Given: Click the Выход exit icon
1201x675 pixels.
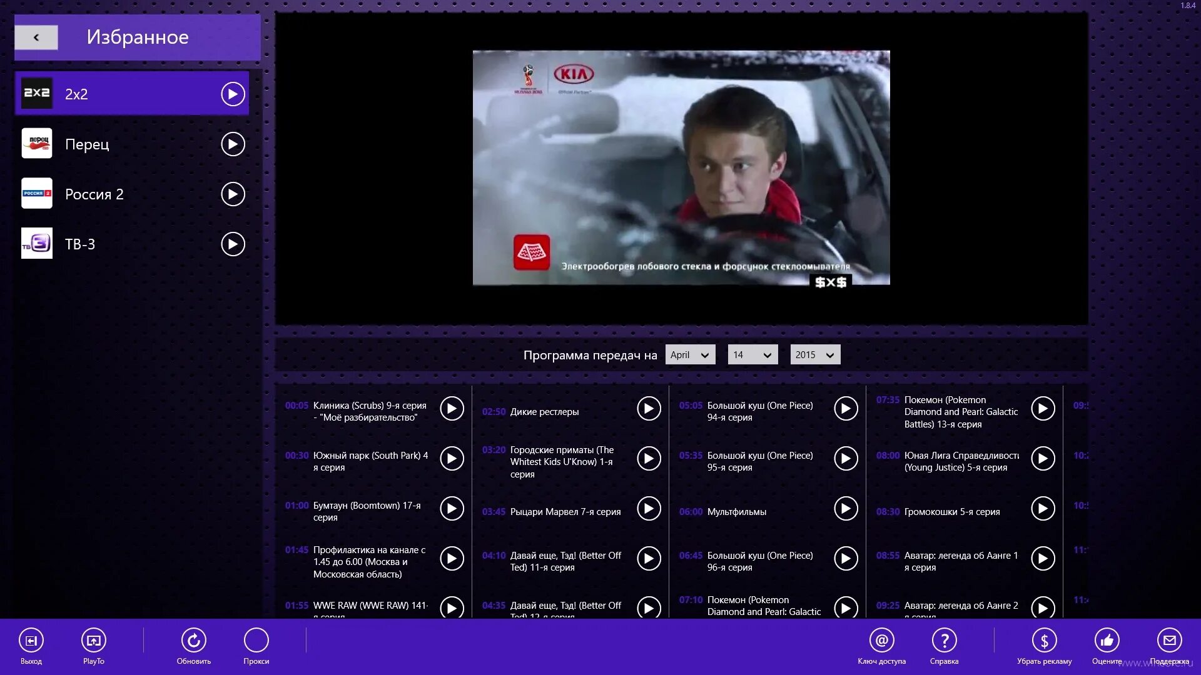Looking at the screenshot, I should point(31,641).
